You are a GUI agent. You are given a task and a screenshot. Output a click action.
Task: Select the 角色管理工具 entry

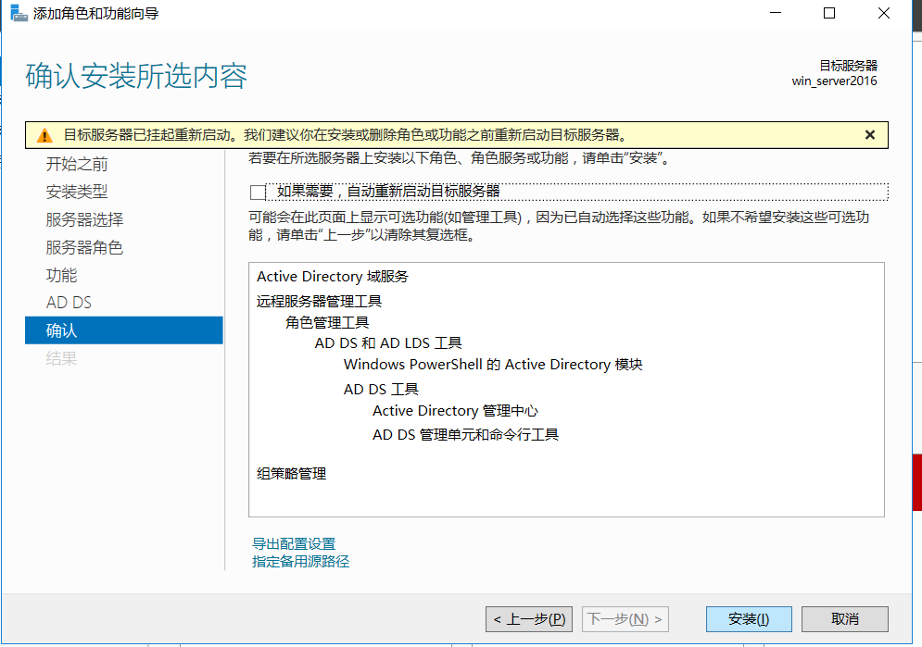click(x=327, y=322)
